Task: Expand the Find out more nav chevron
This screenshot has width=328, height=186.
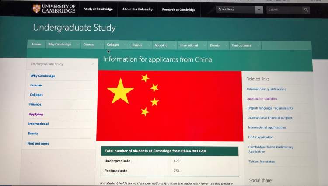Action: pyautogui.click(x=258, y=45)
